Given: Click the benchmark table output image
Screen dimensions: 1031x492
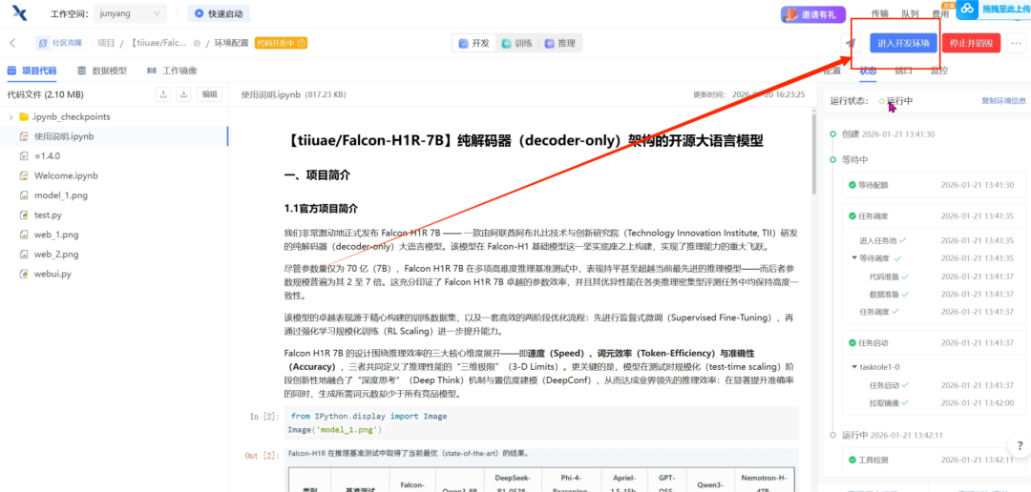Looking at the screenshot, I should [x=543, y=479].
